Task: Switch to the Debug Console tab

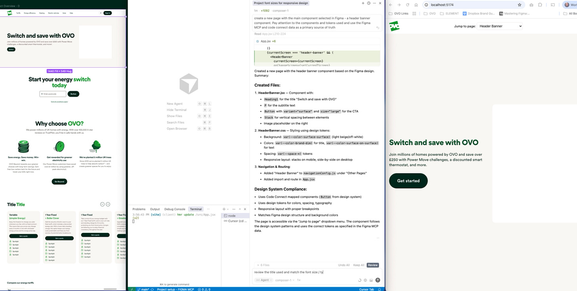Action: point(175,209)
